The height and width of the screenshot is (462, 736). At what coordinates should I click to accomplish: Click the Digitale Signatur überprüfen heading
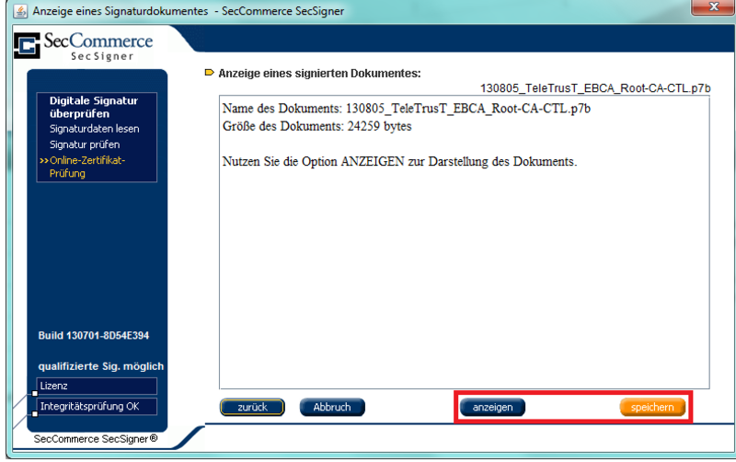click(94, 107)
